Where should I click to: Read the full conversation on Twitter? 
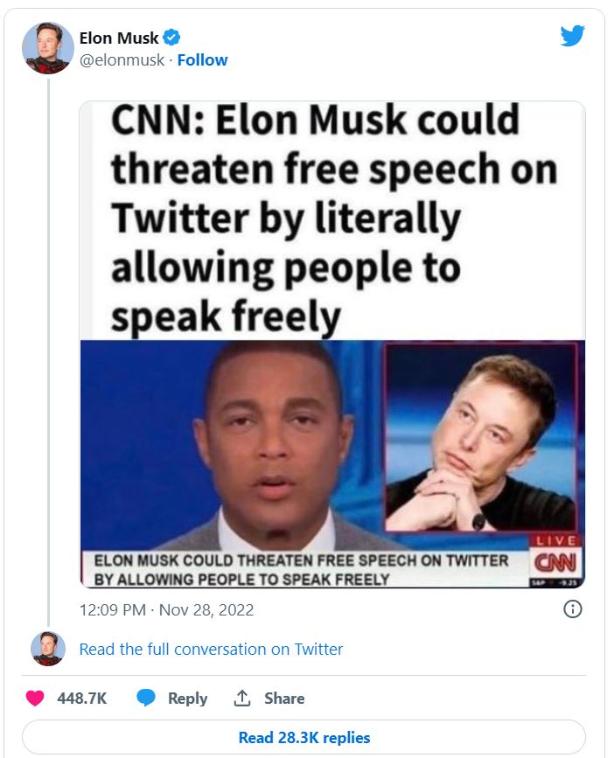coord(211,649)
